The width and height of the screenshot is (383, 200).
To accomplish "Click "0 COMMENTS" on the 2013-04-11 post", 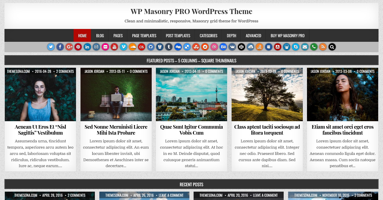I will pos(214,71).
